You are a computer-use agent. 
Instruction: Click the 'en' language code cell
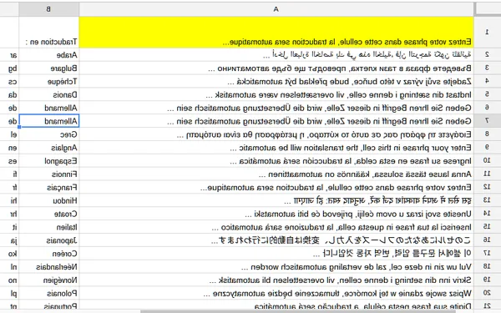9,148
